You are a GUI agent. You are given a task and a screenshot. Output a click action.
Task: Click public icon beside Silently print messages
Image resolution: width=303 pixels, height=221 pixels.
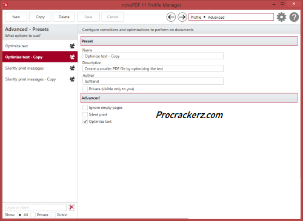pyautogui.click(x=72, y=68)
